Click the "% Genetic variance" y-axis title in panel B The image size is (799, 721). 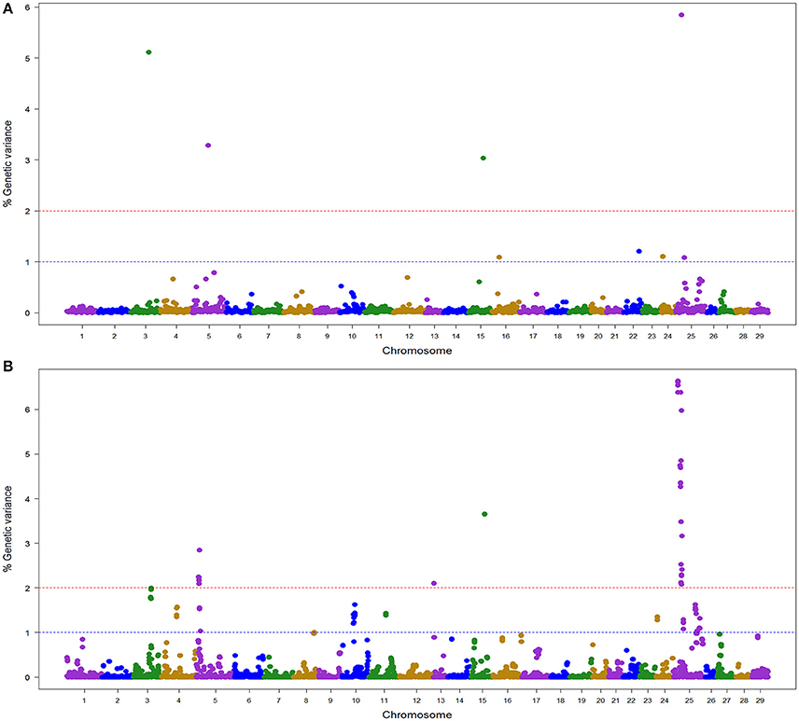(7, 528)
